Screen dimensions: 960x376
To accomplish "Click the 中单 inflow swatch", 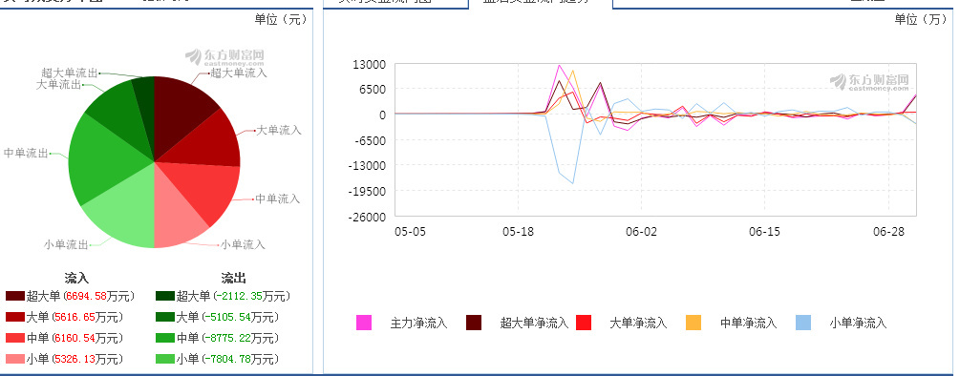I will tap(15, 338).
